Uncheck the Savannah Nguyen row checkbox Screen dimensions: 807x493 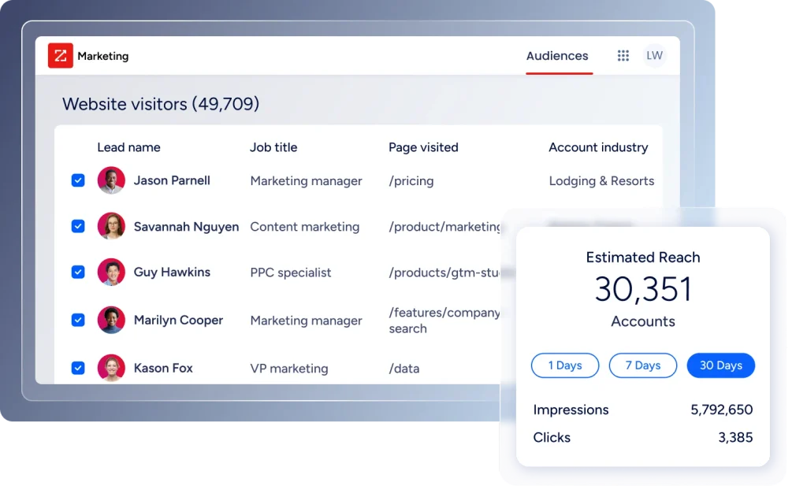click(x=78, y=226)
